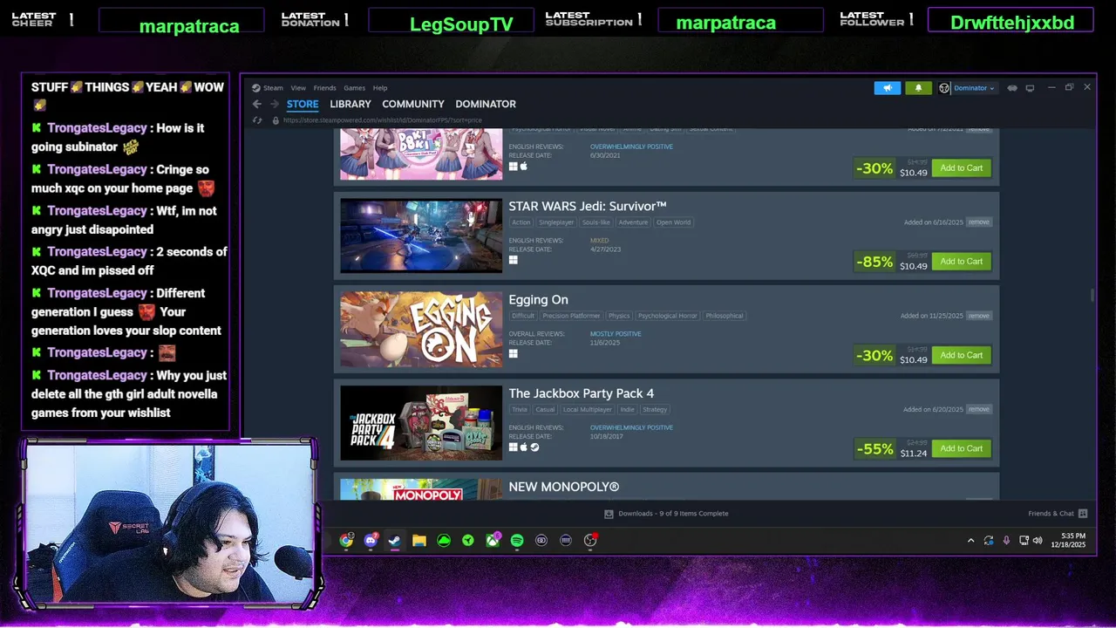Open the DOMINATOR profile tab
This screenshot has width=1116, height=628.
click(x=486, y=104)
